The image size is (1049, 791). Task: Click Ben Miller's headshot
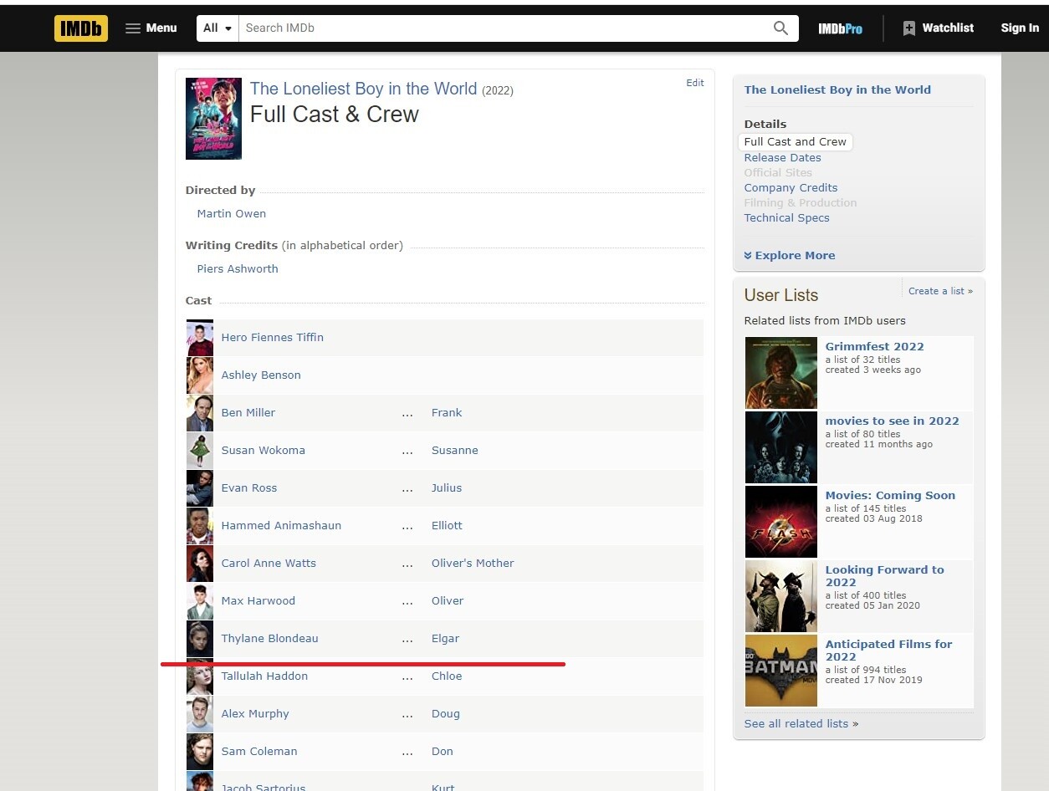200,413
